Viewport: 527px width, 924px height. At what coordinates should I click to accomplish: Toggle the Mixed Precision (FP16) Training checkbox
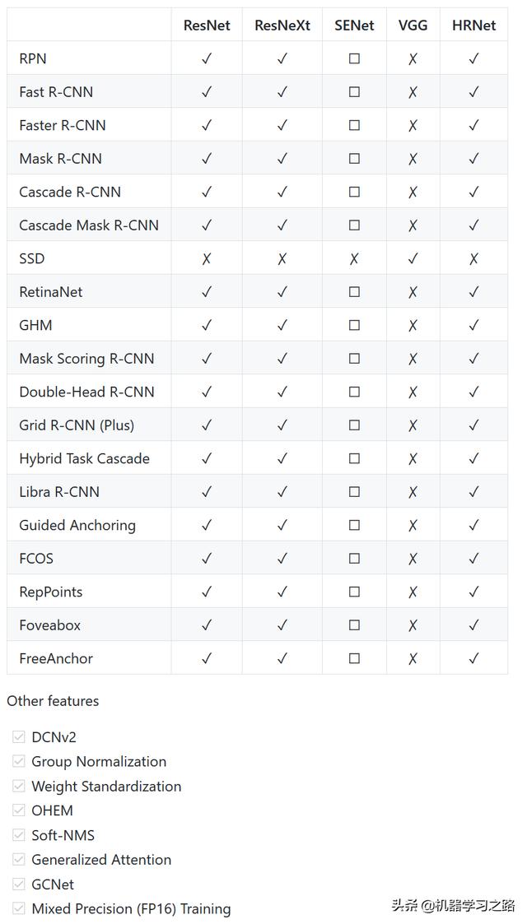[19, 908]
